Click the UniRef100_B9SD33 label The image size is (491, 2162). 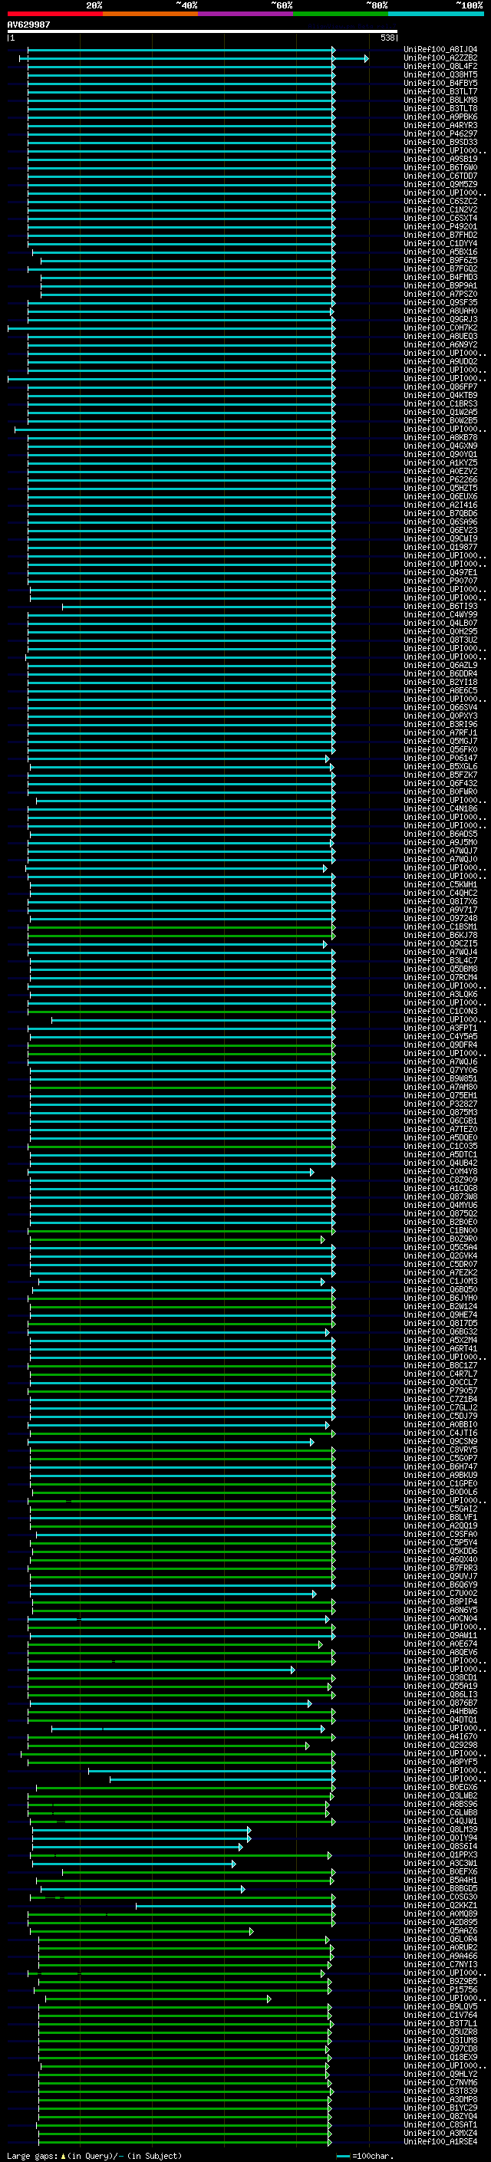click(x=440, y=142)
